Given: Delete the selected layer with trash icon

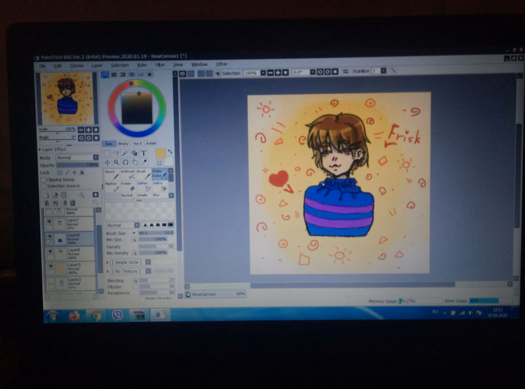Looking at the screenshot, I should click(x=73, y=203).
